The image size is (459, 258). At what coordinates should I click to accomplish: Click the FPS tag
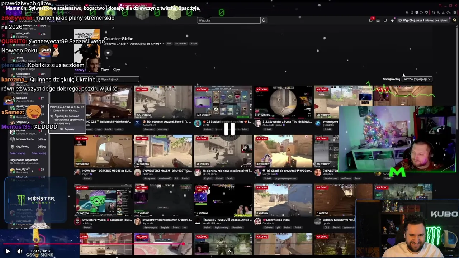[169, 44]
